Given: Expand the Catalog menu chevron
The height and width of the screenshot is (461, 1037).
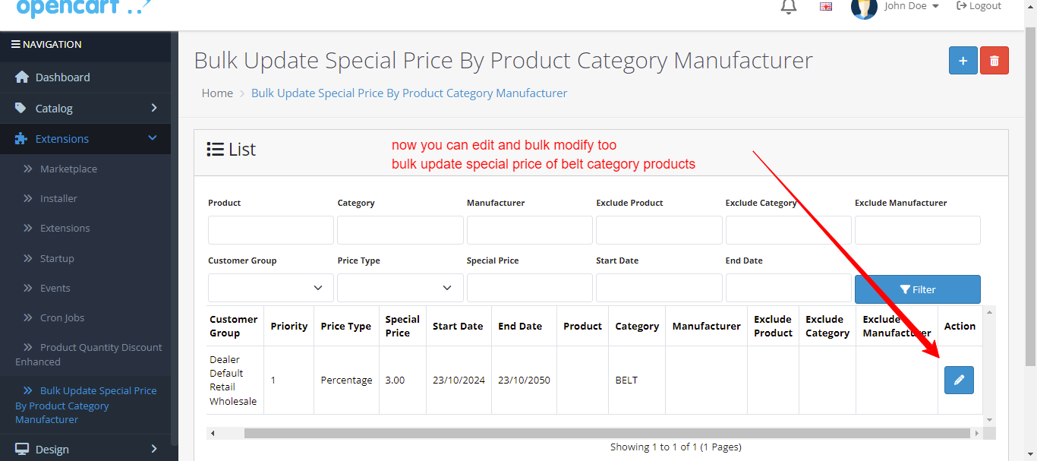Looking at the screenshot, I should tap(153, 108).
